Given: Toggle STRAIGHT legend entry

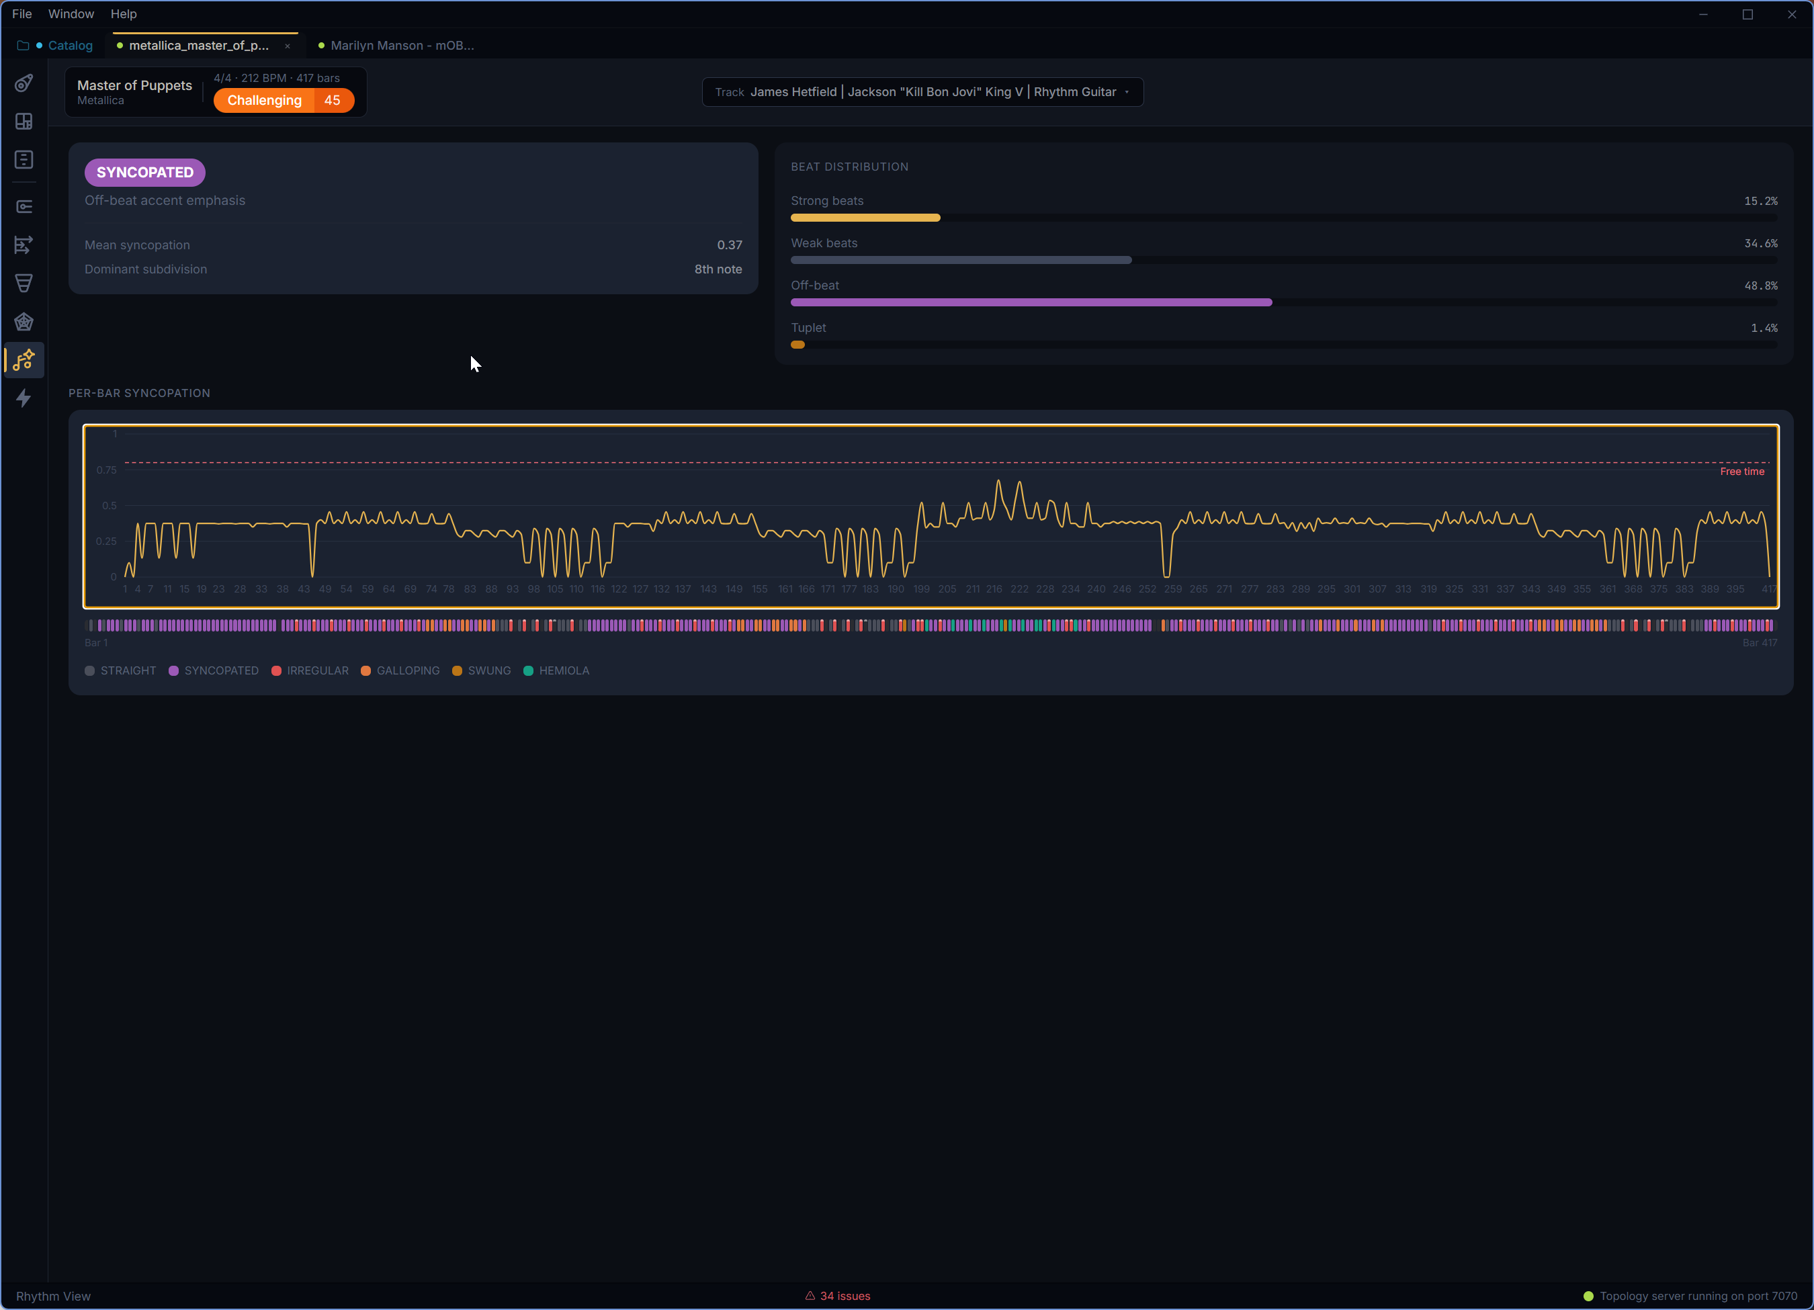Looking at the screenshot, I should click(x=121, y=670).
